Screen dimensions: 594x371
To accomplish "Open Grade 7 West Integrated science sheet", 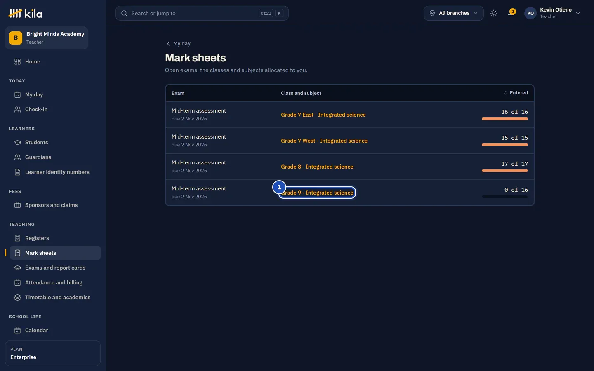I will point(324,141).
